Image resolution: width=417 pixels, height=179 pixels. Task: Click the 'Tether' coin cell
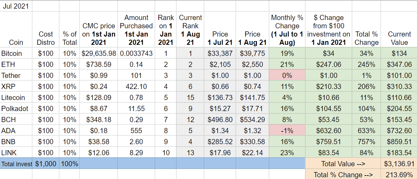tap(16, 76)
